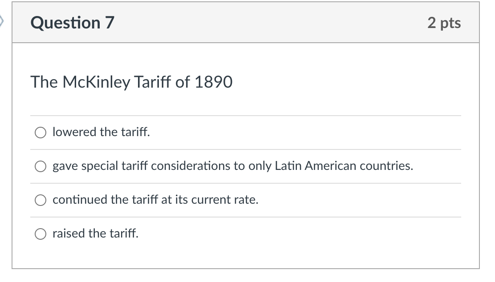This screenshot has height=282, width=495.
Task: Click 'continued the tariff at its current rate.' label
Action: [x=155, y=200]
